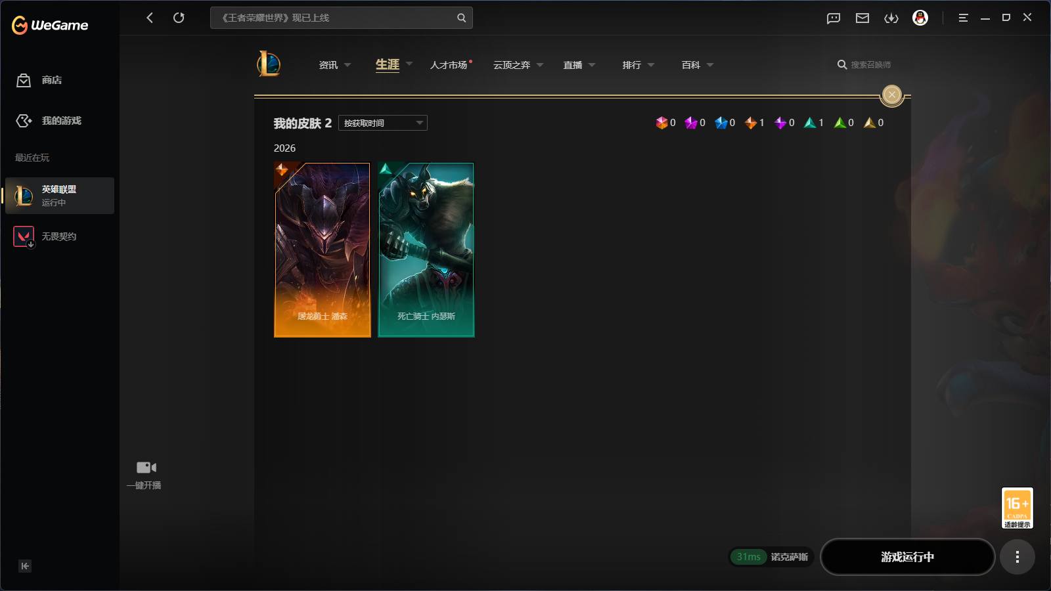The width and height of the screenshot is (1051, 591).
Task: Click the Pantheon dragon slayer skin card
Action: point(322,250)
